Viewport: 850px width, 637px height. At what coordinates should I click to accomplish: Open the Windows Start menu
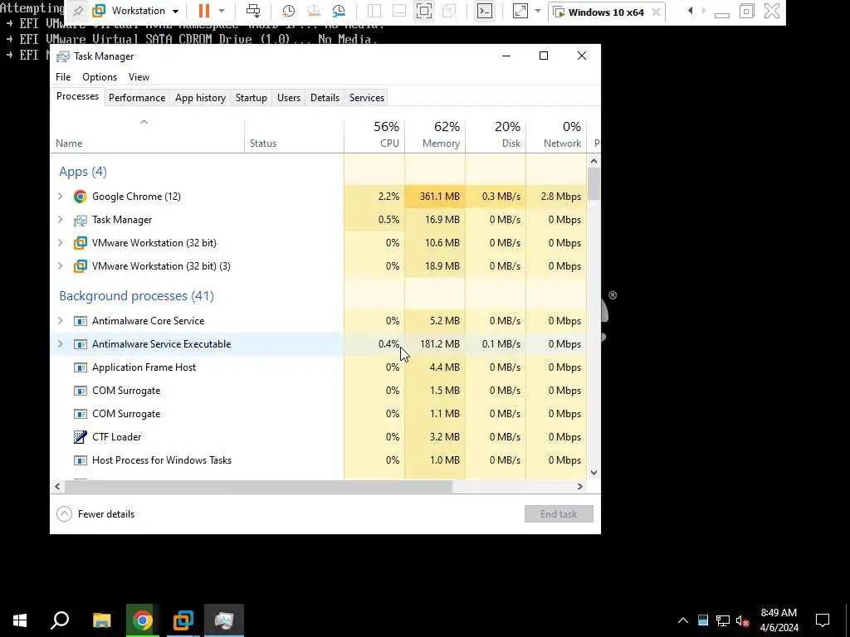(20, 620)
